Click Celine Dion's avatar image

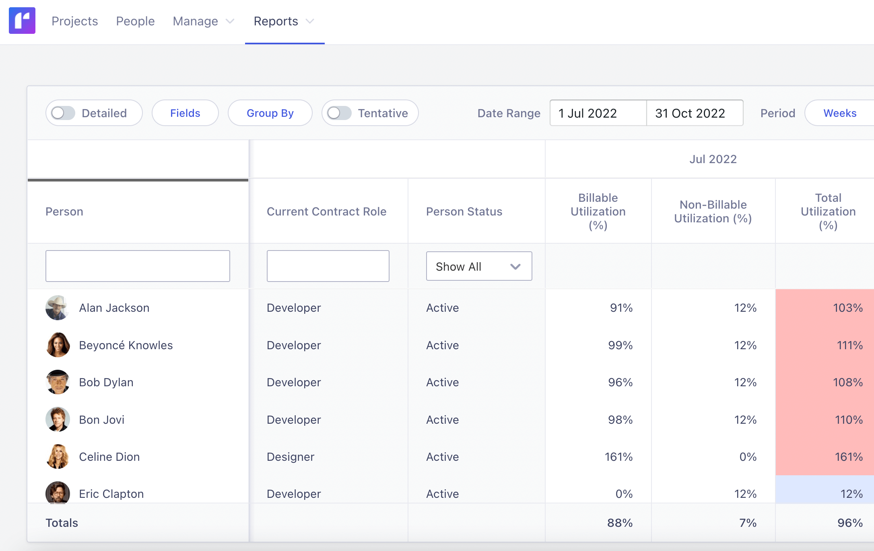58,457
